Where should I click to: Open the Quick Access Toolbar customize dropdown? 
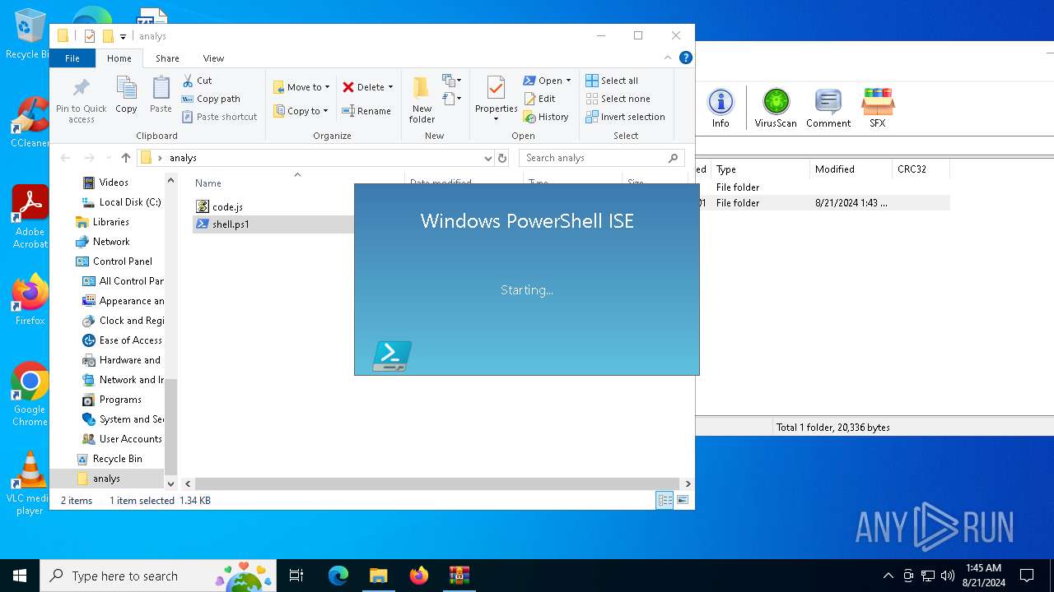(123, 36)
